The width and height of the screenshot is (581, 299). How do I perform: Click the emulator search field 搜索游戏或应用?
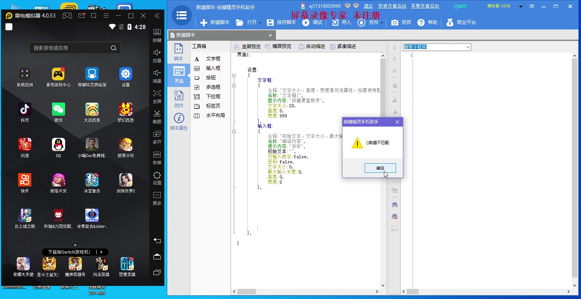(x=75, y=48)
